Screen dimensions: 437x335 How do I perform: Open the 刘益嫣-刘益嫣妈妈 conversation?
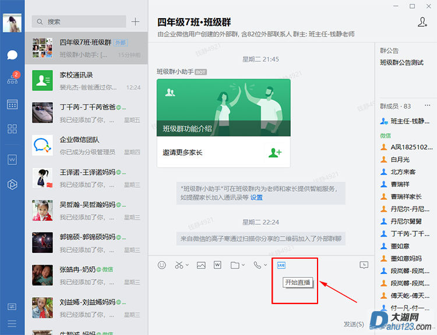click(x=86, y=308)
